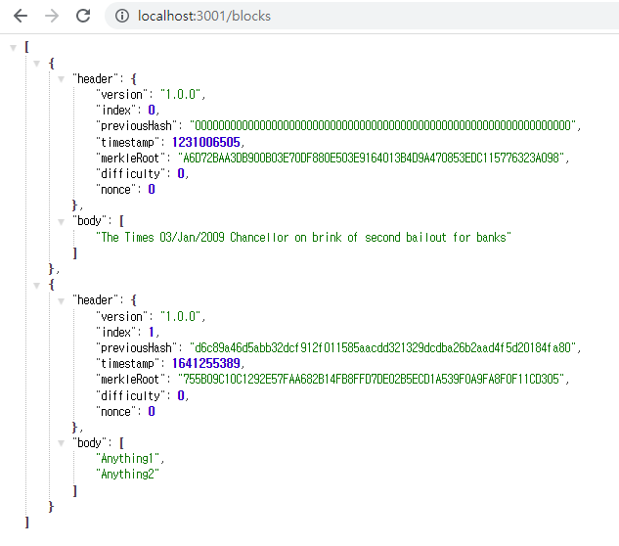Open site information icon in address bar
Viewport: 619px width, 546px height.
click(x=122, y=16)
